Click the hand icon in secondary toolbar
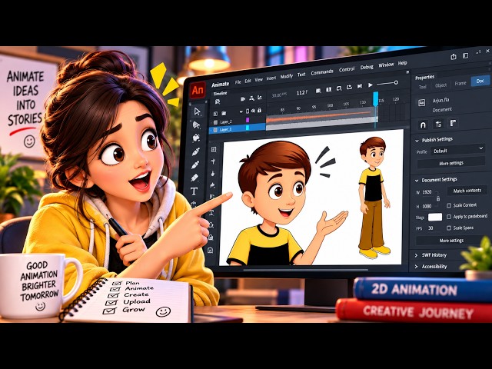This screenshot has height=369, width=492. tap(213, 174)
